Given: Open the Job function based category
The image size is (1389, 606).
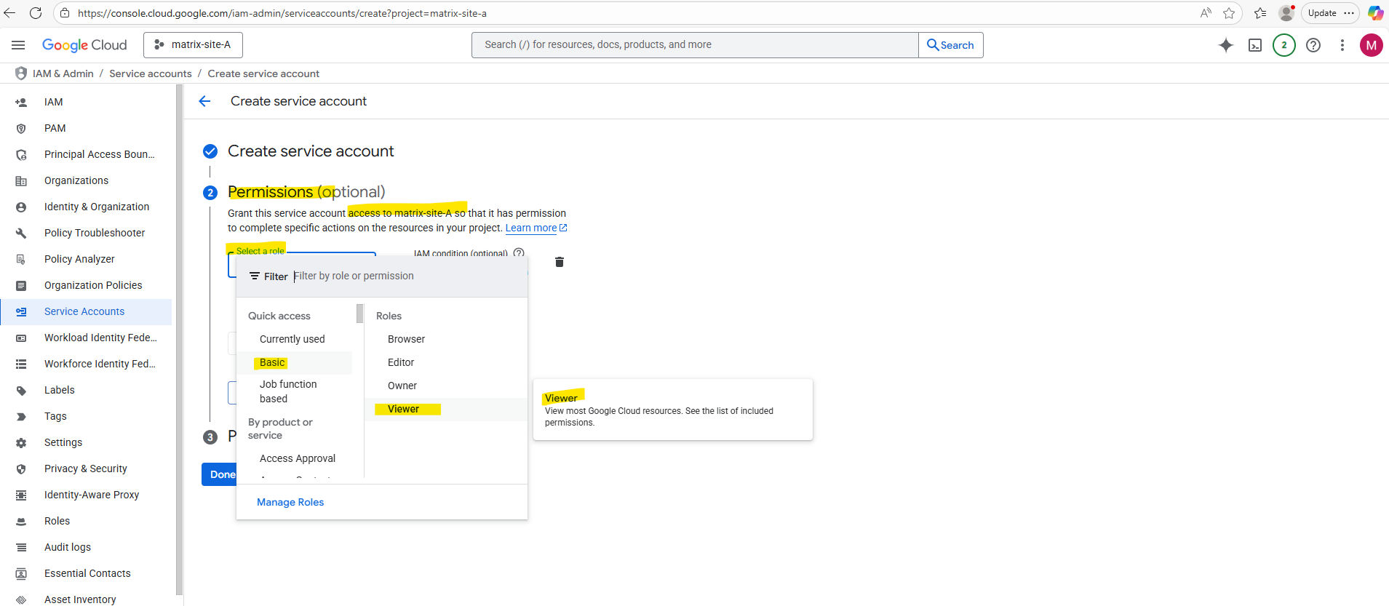Looking at the screenshot, I should point(288,391).
